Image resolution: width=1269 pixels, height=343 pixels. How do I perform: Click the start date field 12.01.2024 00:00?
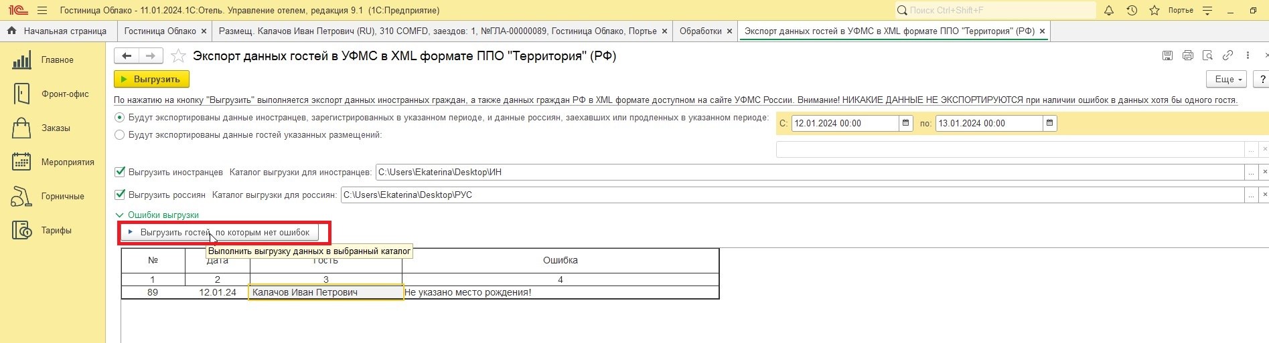coord(845,123)
